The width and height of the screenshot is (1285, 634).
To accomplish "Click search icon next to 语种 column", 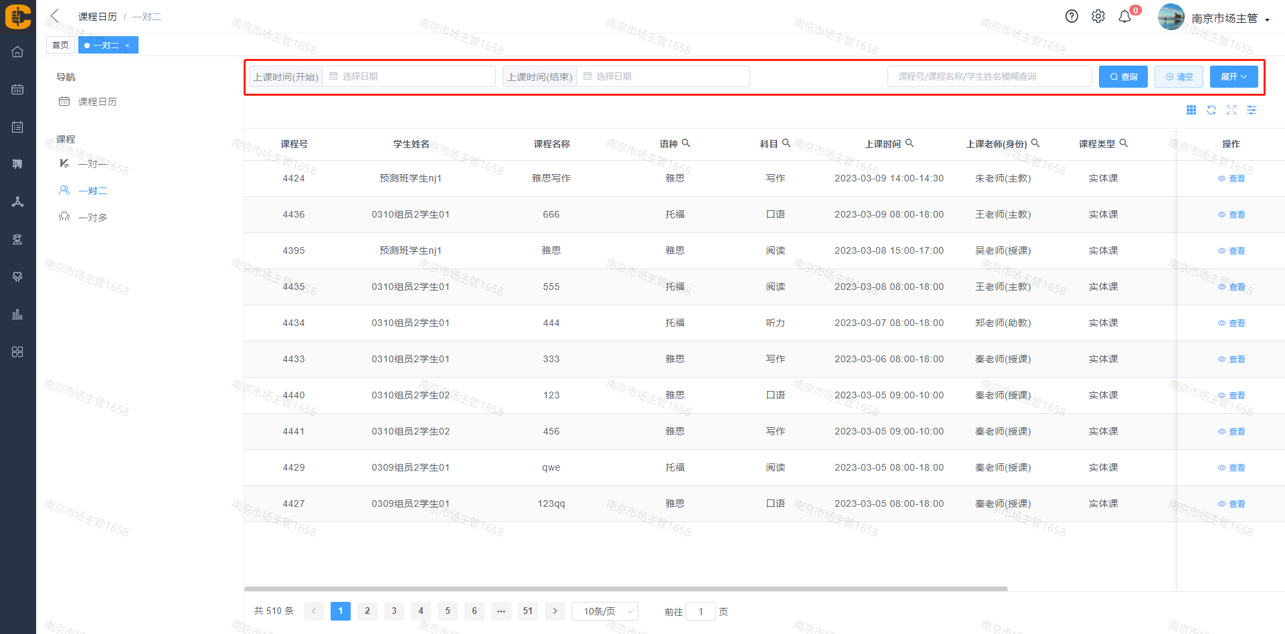I will (686, 143).
